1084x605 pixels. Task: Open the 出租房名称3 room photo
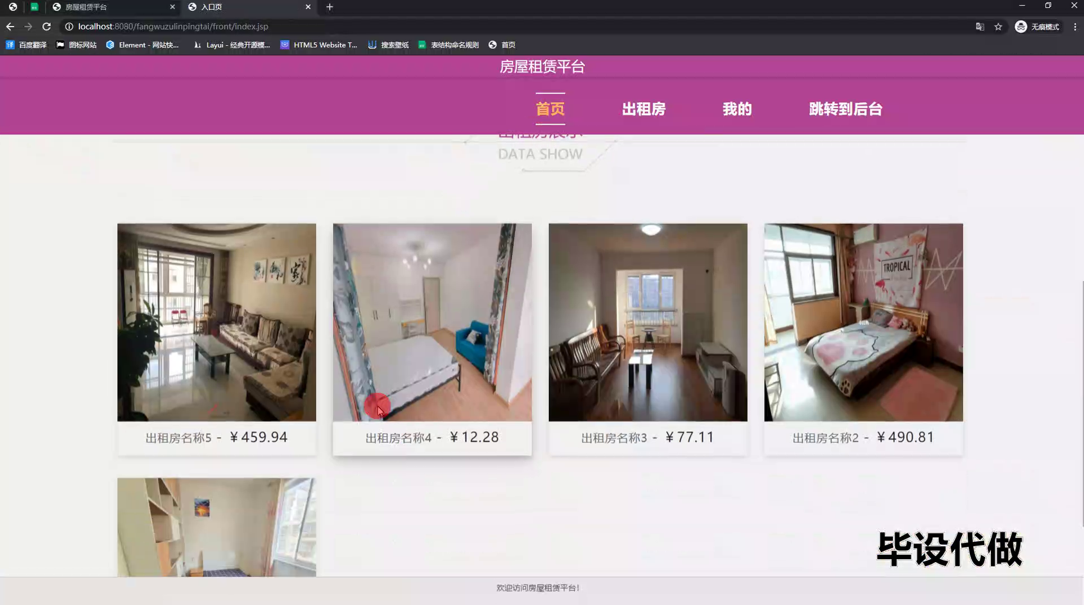pos(648,322)
